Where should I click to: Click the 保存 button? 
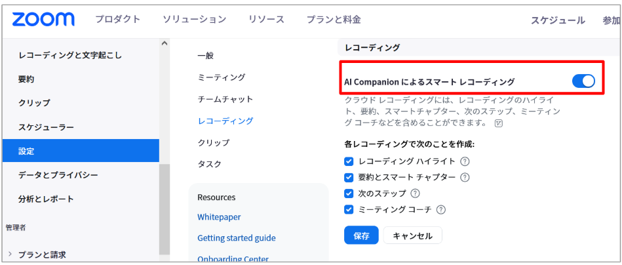[x=361, y=235]
